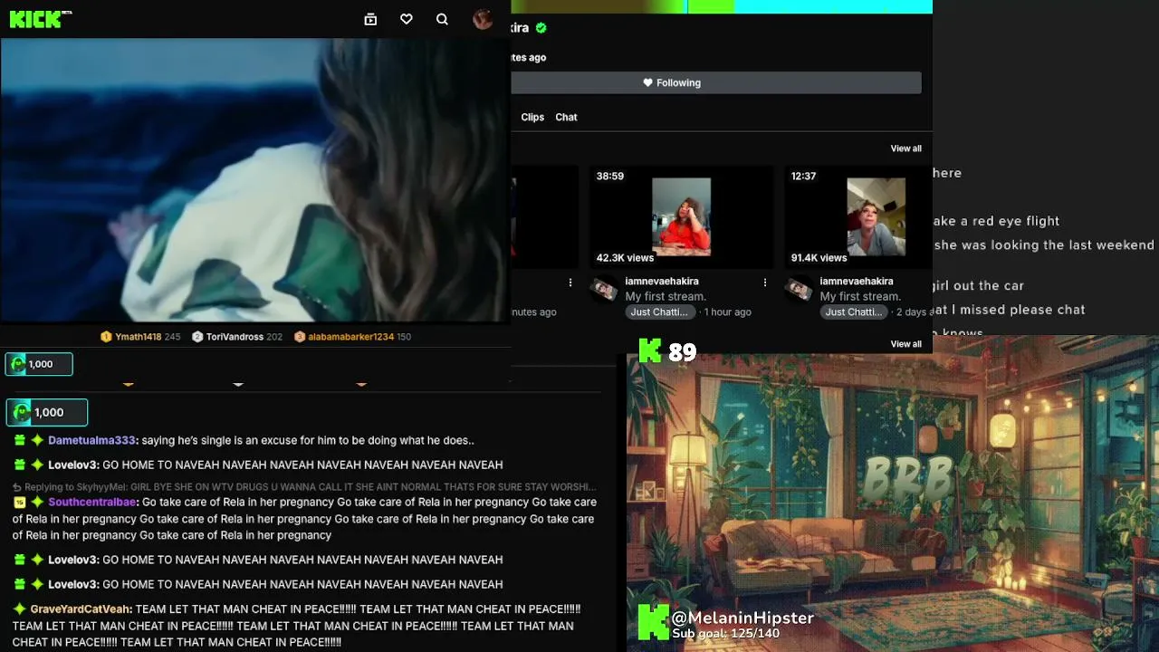1159x652 pixels.
Task: Open 'My first stream.' title posted 2 days ago
Action: [860, 296]
